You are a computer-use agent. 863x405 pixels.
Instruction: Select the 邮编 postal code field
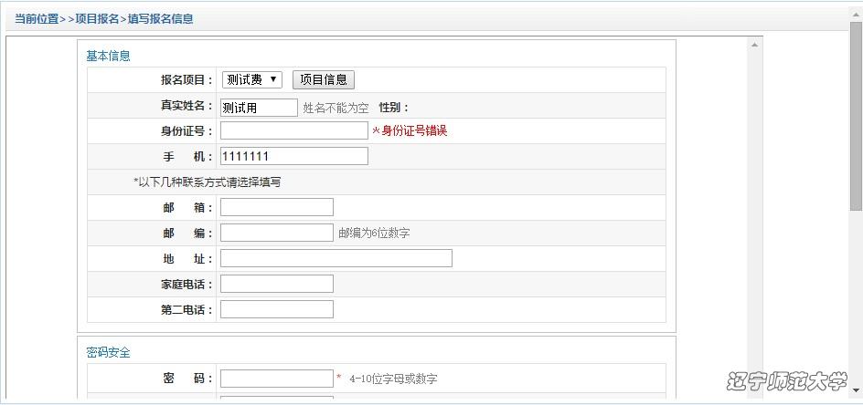[276, 233]
